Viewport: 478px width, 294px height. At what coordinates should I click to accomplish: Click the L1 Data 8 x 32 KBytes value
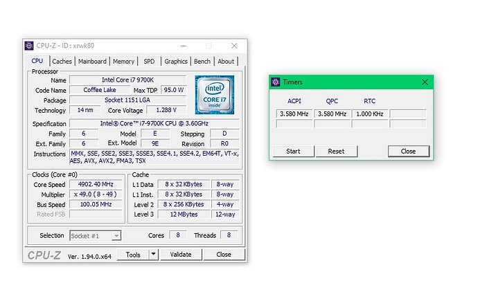[184, 184]
